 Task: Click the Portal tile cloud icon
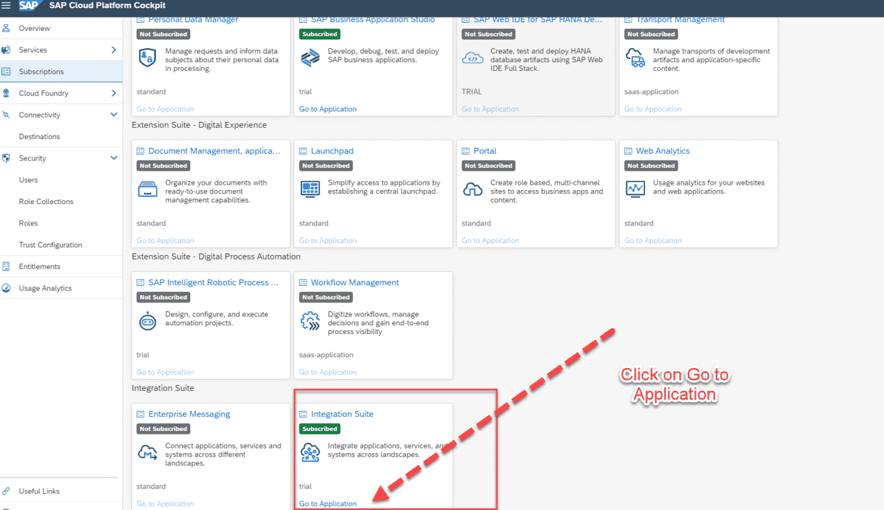point(473,189)
